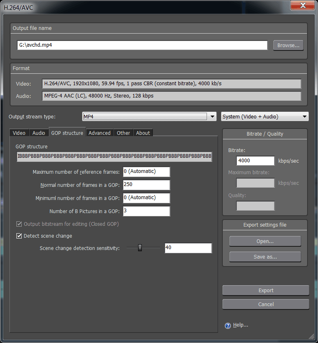Click the blue Help question mark icon
318x343 pixels.
click(x=228, y=326)
